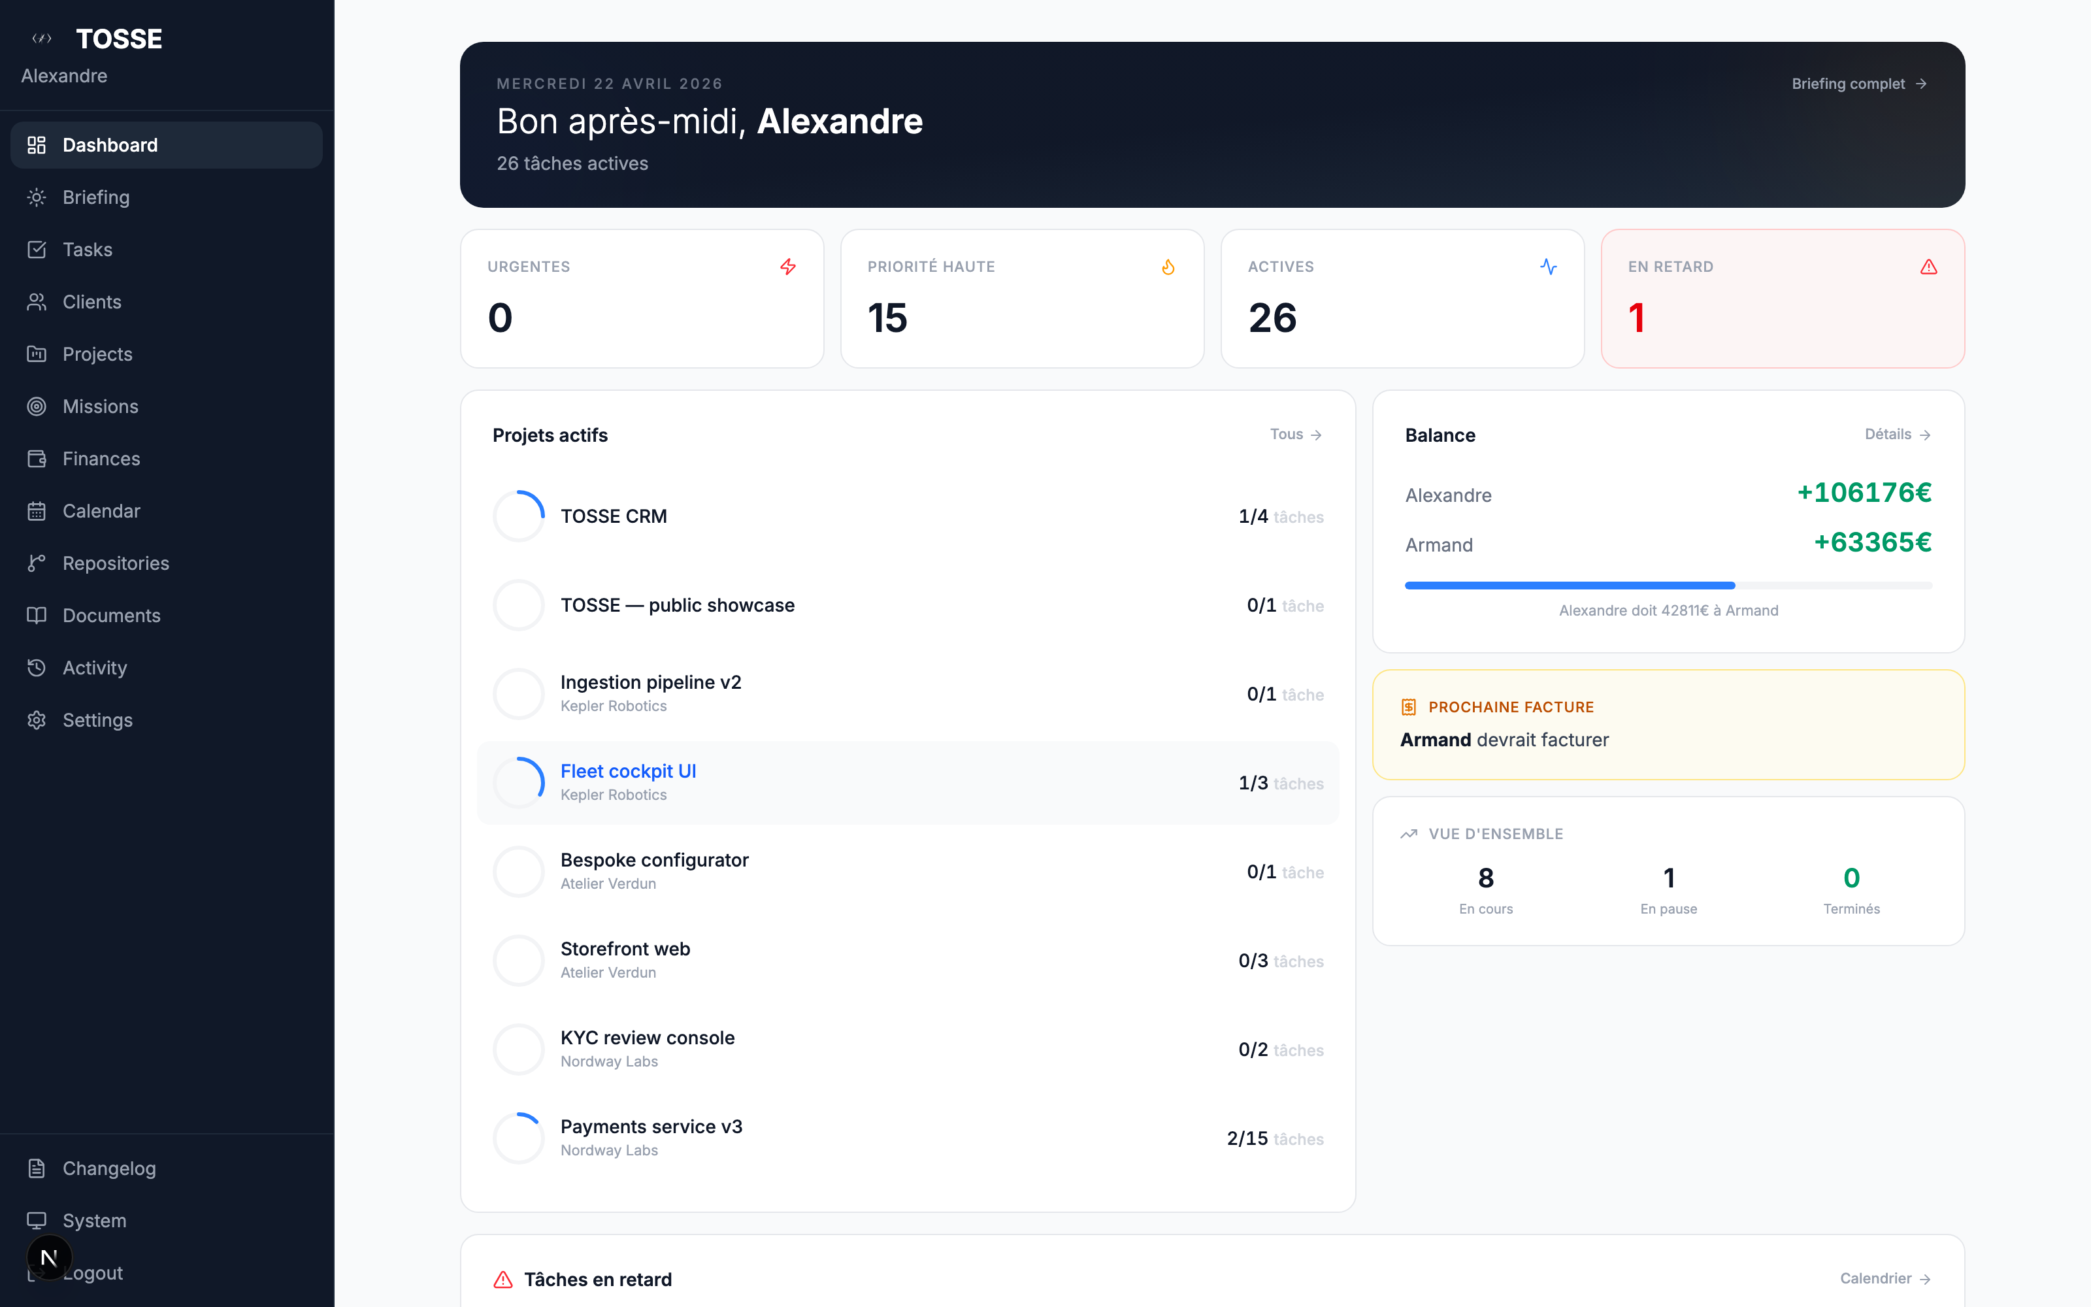
Task: Expand late tasks via Calendrier arrow
Action: click(1925, 1278)
